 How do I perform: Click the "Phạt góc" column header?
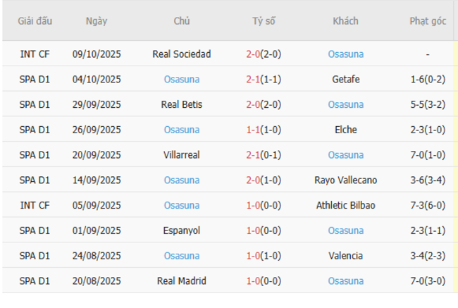click(428, 21)
